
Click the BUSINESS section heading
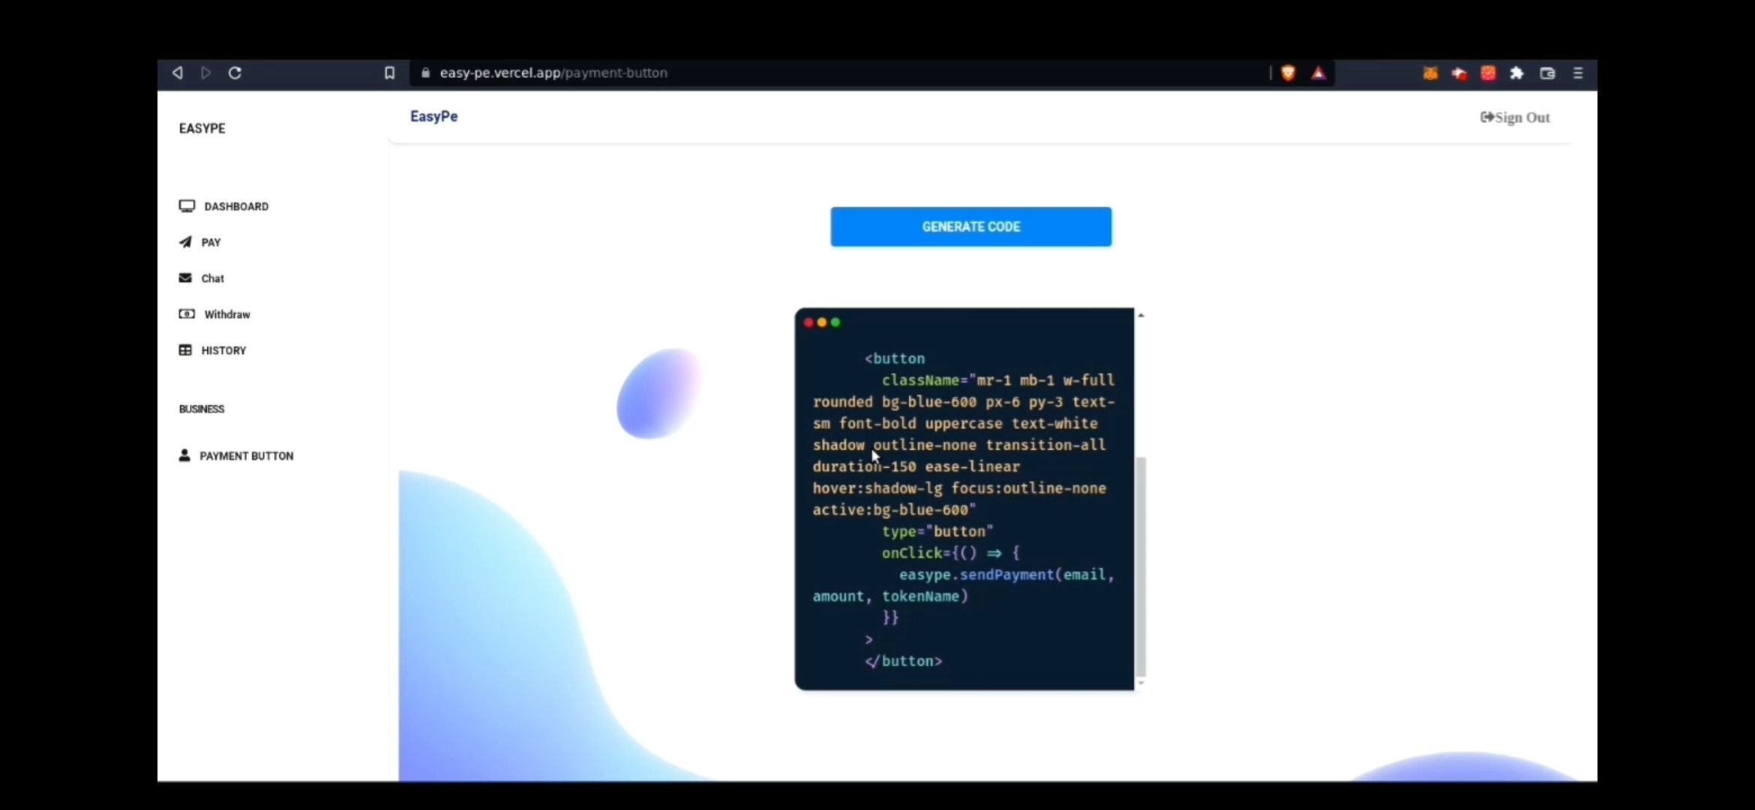(202, 409)
